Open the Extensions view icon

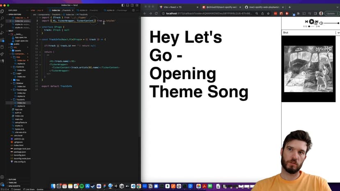(2, 39)
